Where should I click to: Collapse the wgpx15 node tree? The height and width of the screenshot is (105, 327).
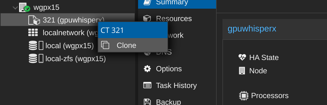15,8
